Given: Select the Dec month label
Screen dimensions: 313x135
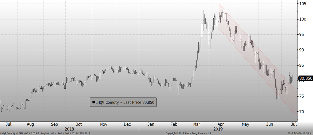Looking at the screenshot, I should [x=127, y=124].
